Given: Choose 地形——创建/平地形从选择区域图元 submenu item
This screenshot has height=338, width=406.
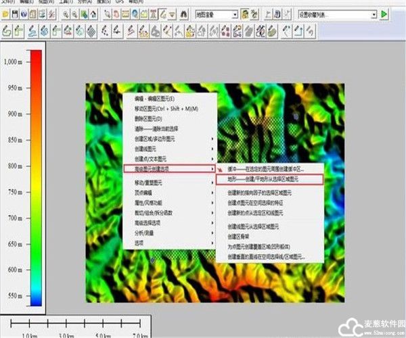Looking at the screenshot, I should pos(270,179).
